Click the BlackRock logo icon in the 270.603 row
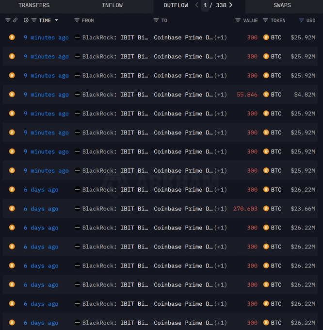This screenshot has width=323, height=330. point(78,208)
